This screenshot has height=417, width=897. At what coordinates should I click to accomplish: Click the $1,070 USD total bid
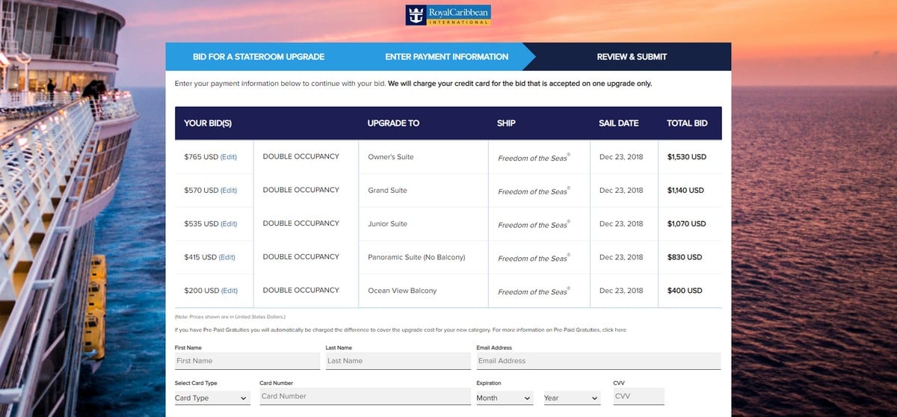(686, 224)
